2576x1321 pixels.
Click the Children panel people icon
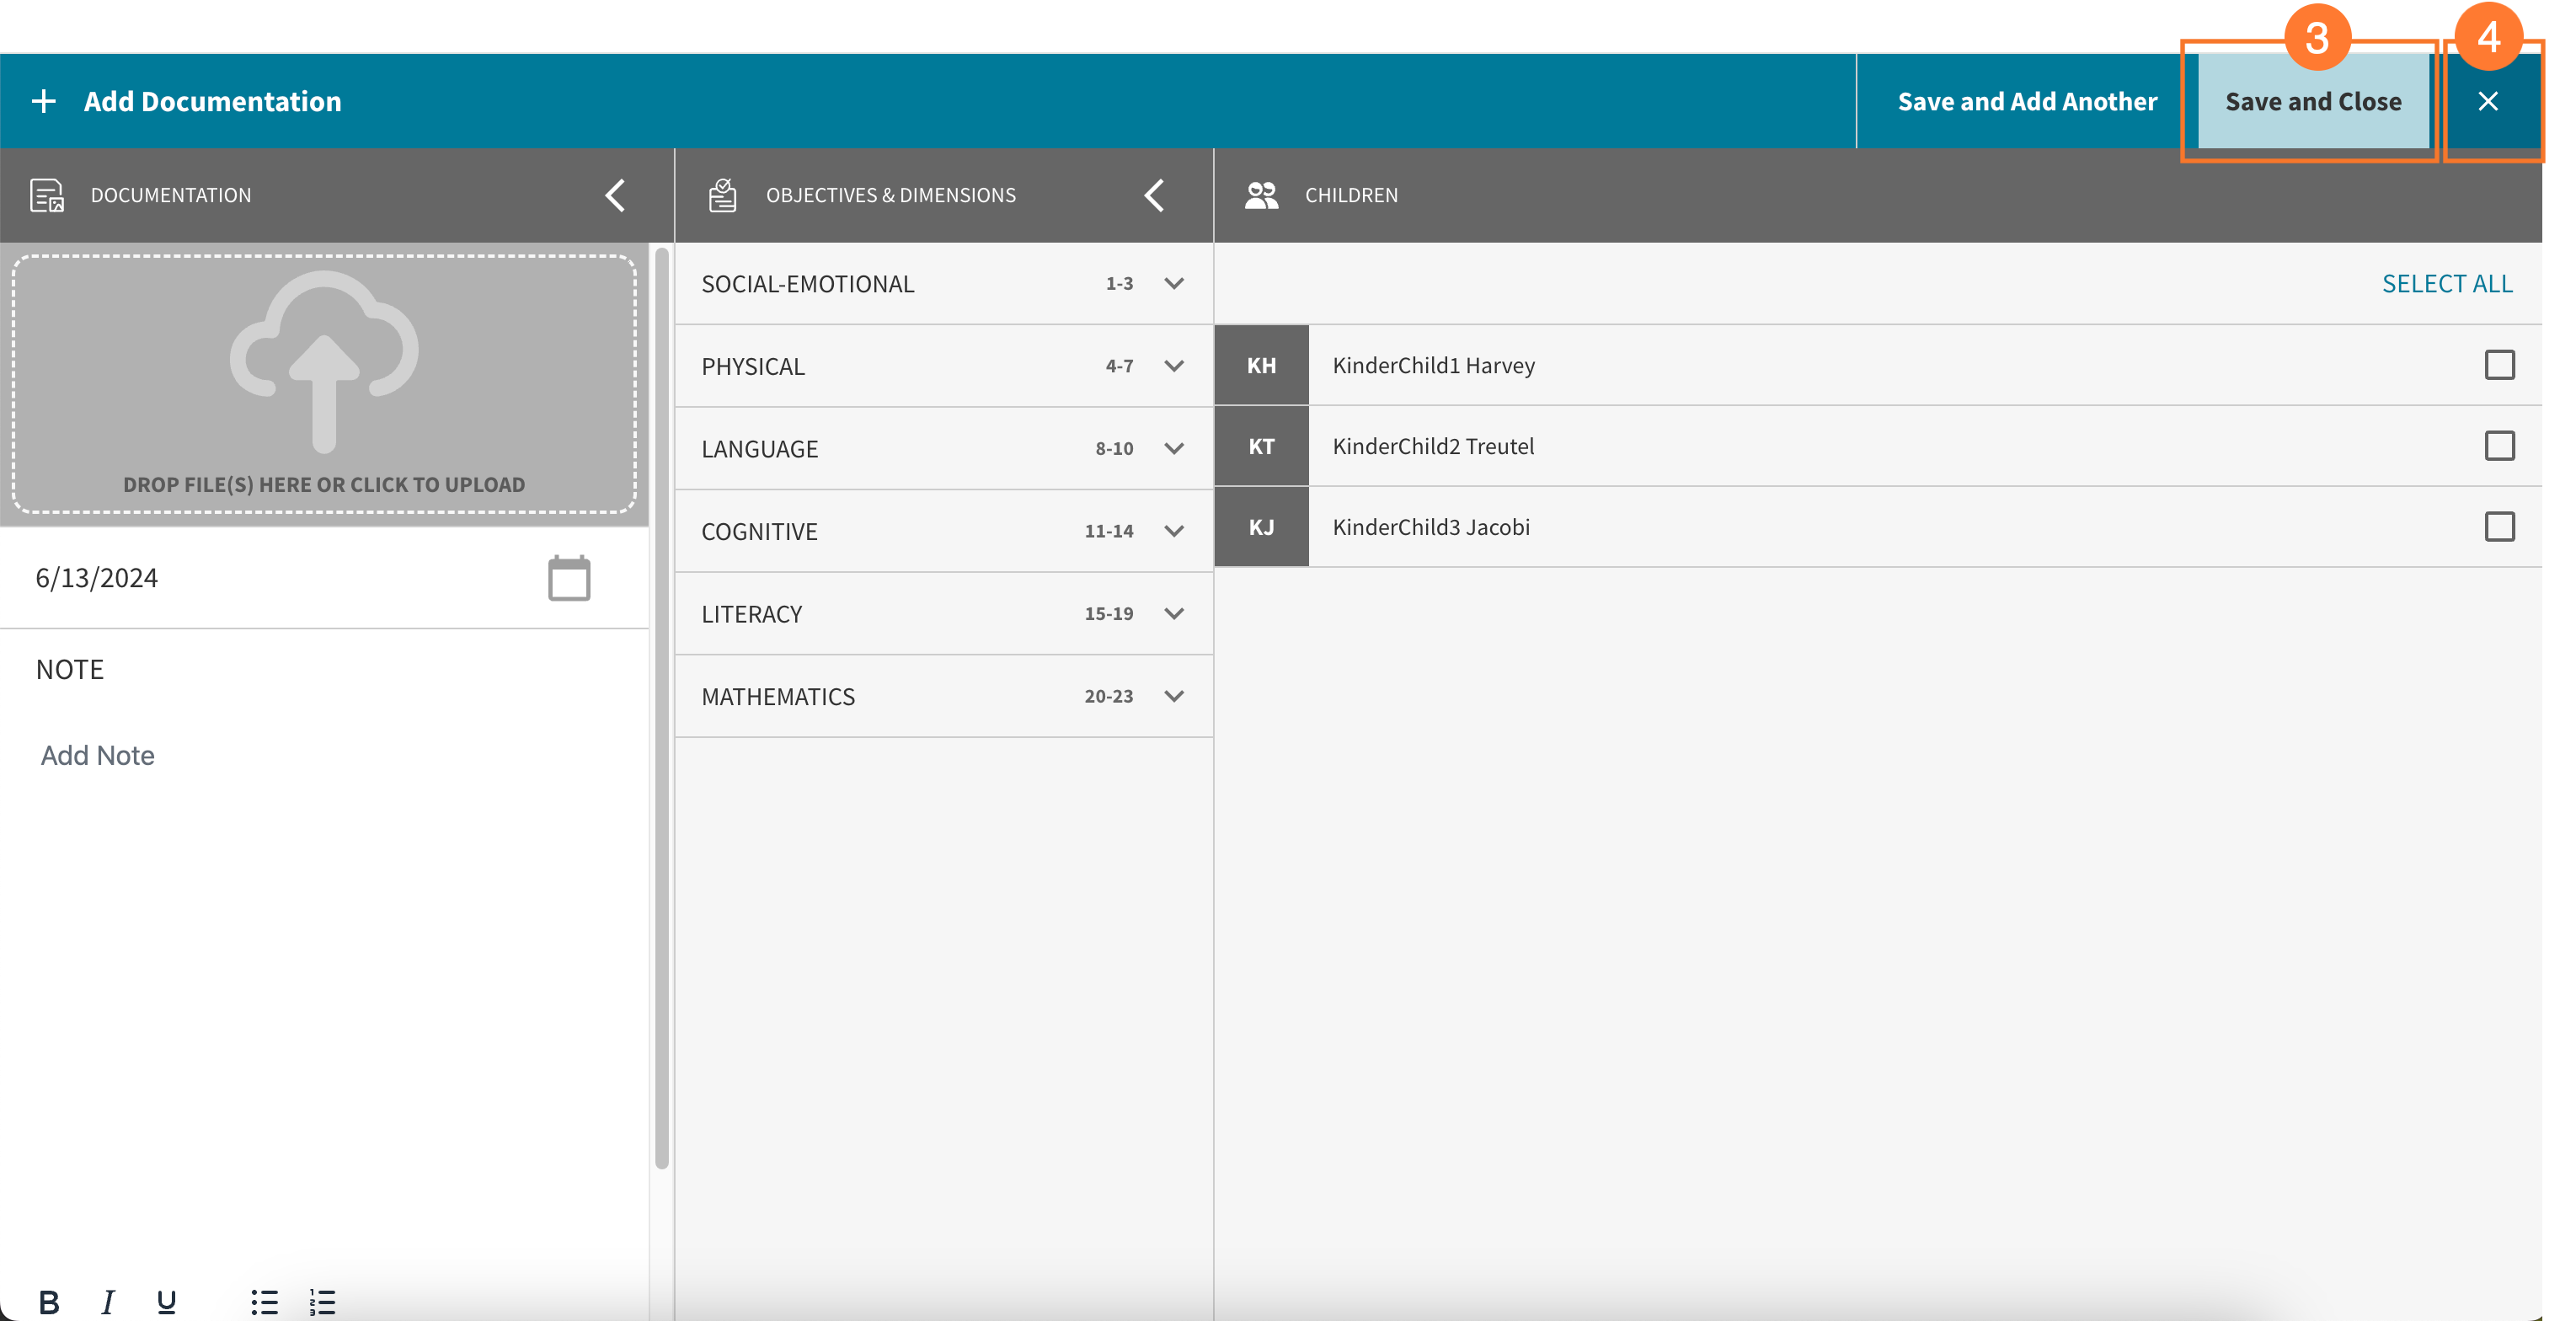(1261, 195)
